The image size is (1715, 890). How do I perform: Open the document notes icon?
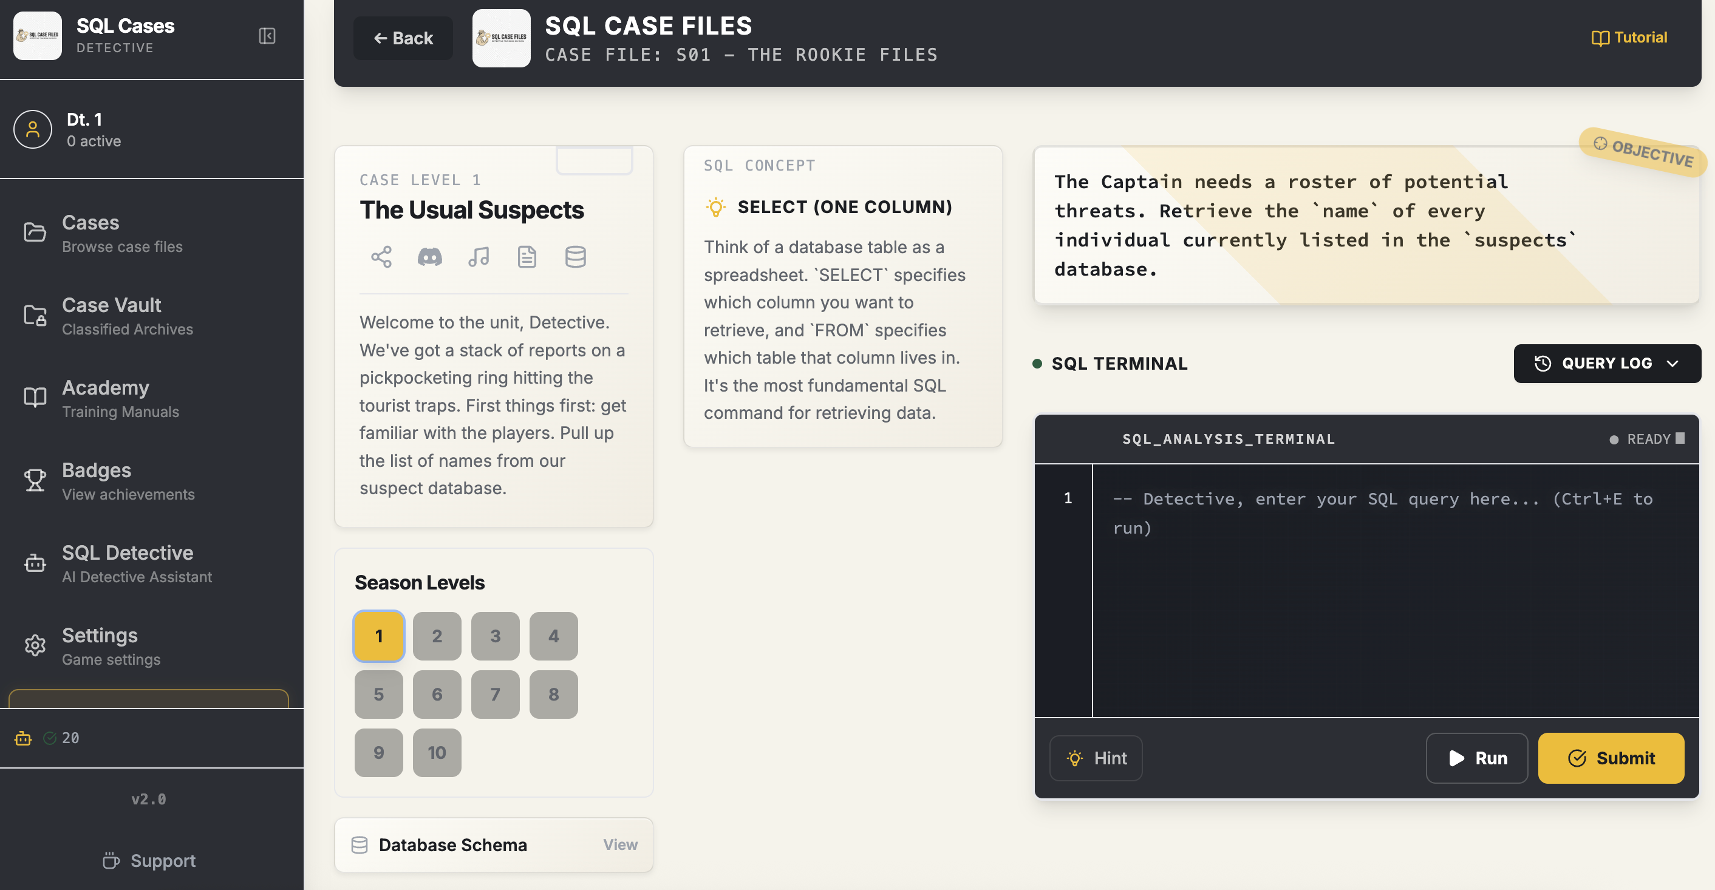(527, 257)
